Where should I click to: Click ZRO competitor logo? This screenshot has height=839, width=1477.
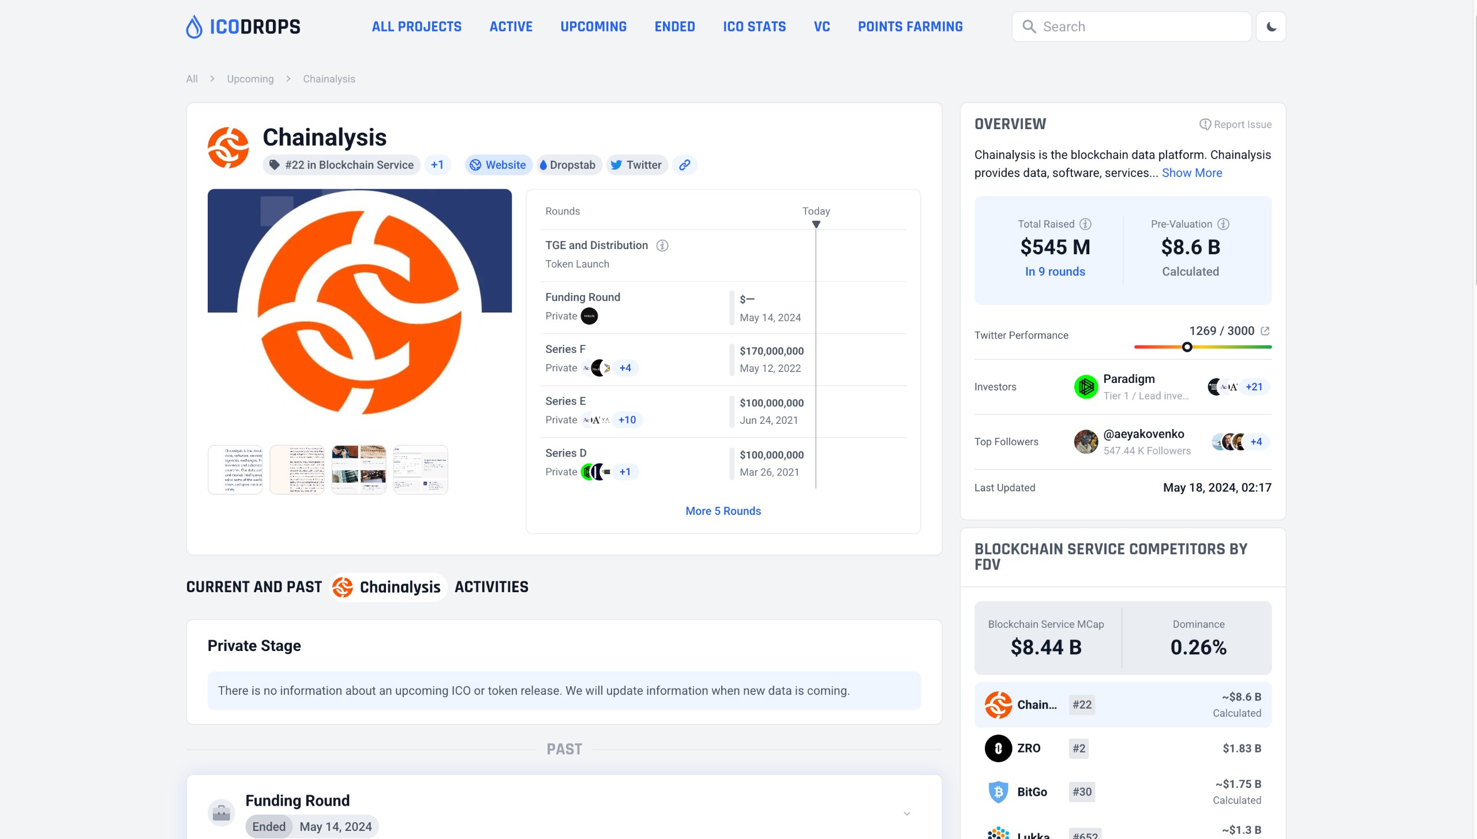[x=998, y=748]
